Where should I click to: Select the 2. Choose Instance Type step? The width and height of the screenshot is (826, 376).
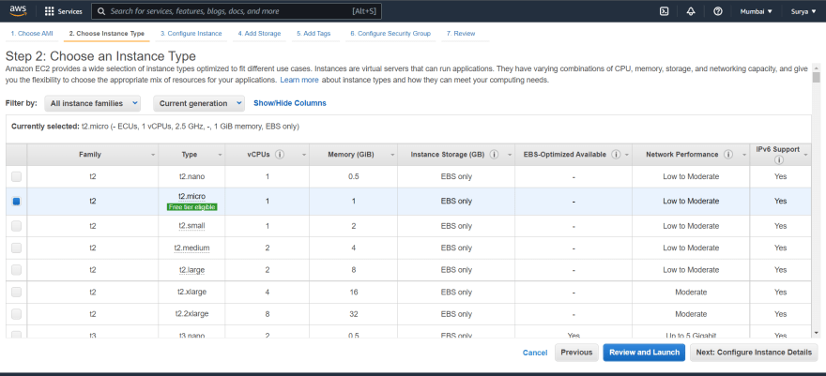106,33
